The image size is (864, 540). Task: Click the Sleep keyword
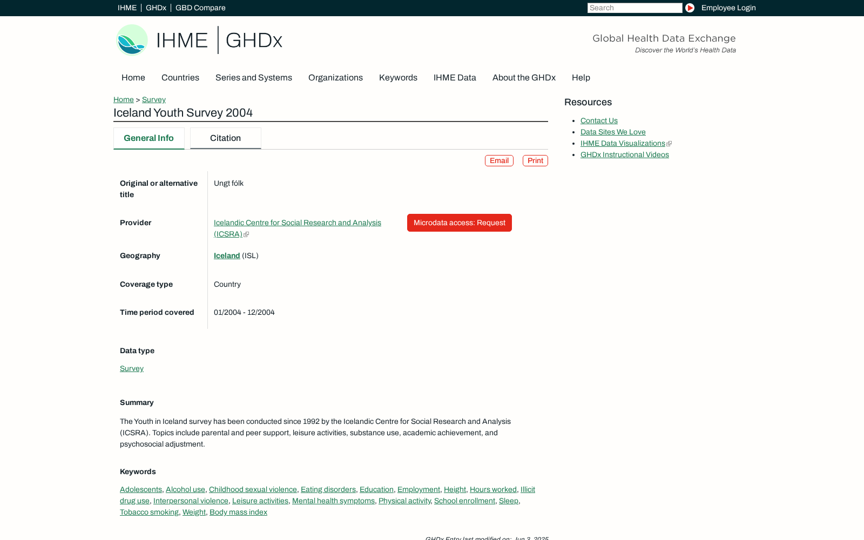click(509, 501)
